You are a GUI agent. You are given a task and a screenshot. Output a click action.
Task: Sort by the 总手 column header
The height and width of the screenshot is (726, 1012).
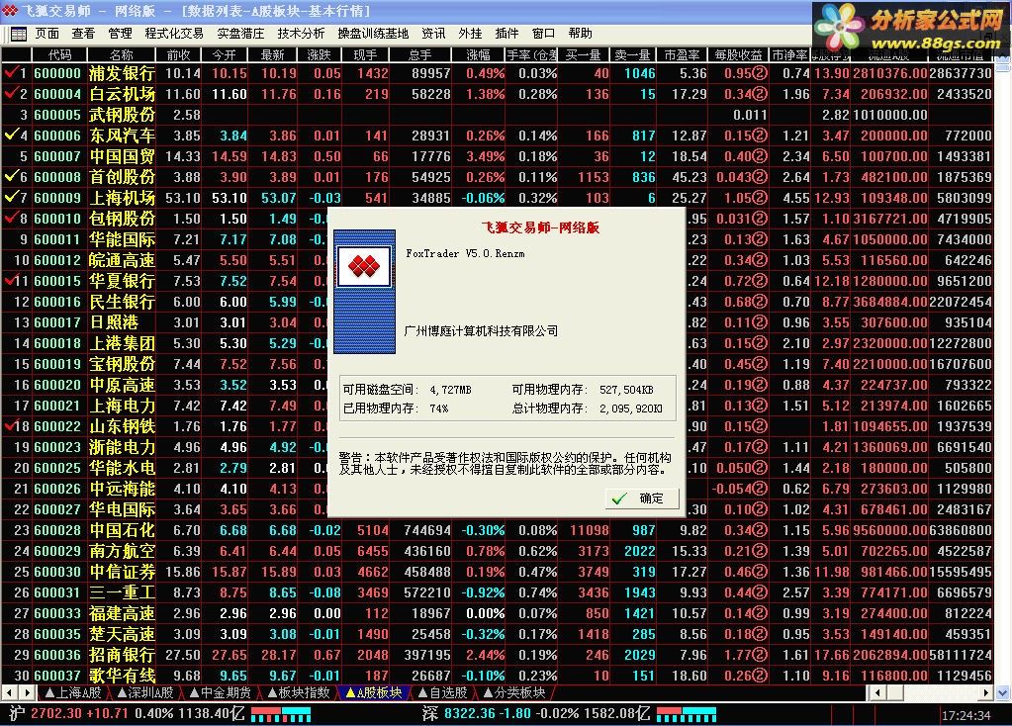[420, 54]
